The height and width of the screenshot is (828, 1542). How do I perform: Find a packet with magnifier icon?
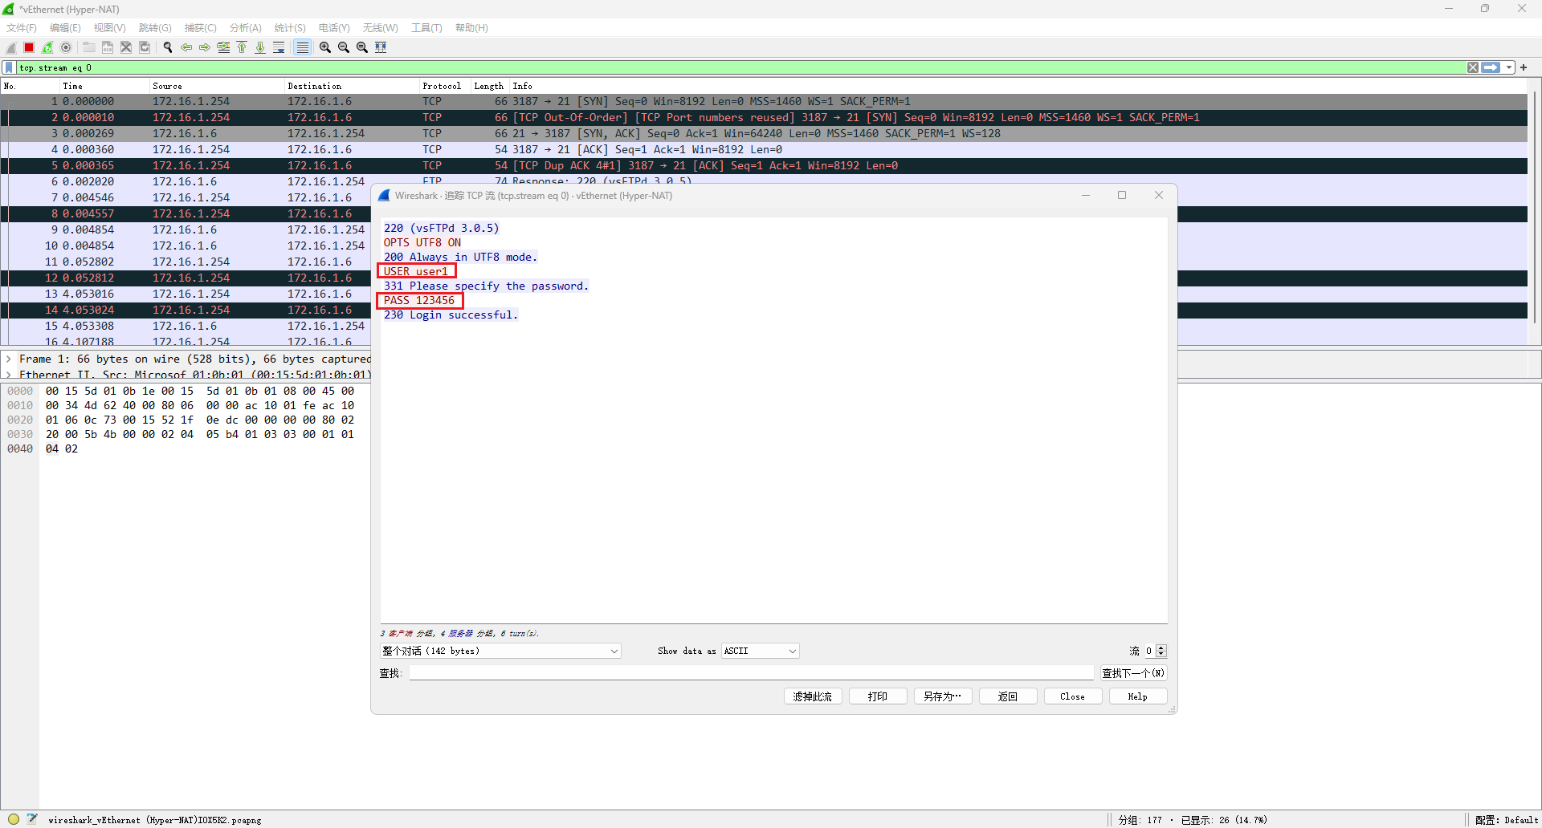(x=168, y=47)
